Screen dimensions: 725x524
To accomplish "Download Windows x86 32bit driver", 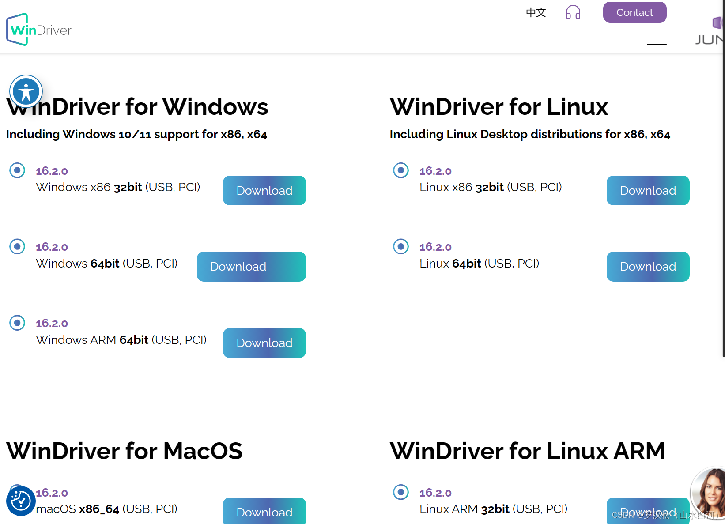I will pyautogui.click(x=264, y=190).
